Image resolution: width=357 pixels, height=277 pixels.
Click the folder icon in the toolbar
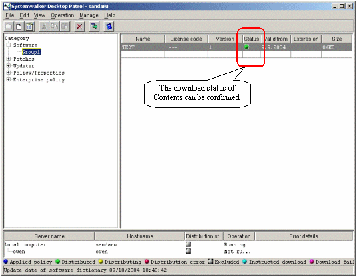point(9,27)
